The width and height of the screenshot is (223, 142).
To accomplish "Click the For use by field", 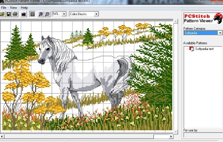I will [203, 135].
